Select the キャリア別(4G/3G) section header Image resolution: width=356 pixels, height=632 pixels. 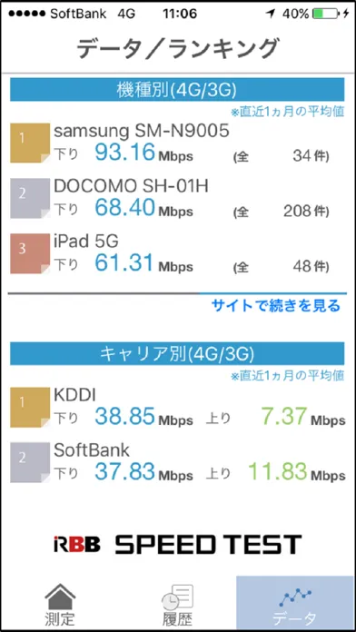[x=177, y=353]
